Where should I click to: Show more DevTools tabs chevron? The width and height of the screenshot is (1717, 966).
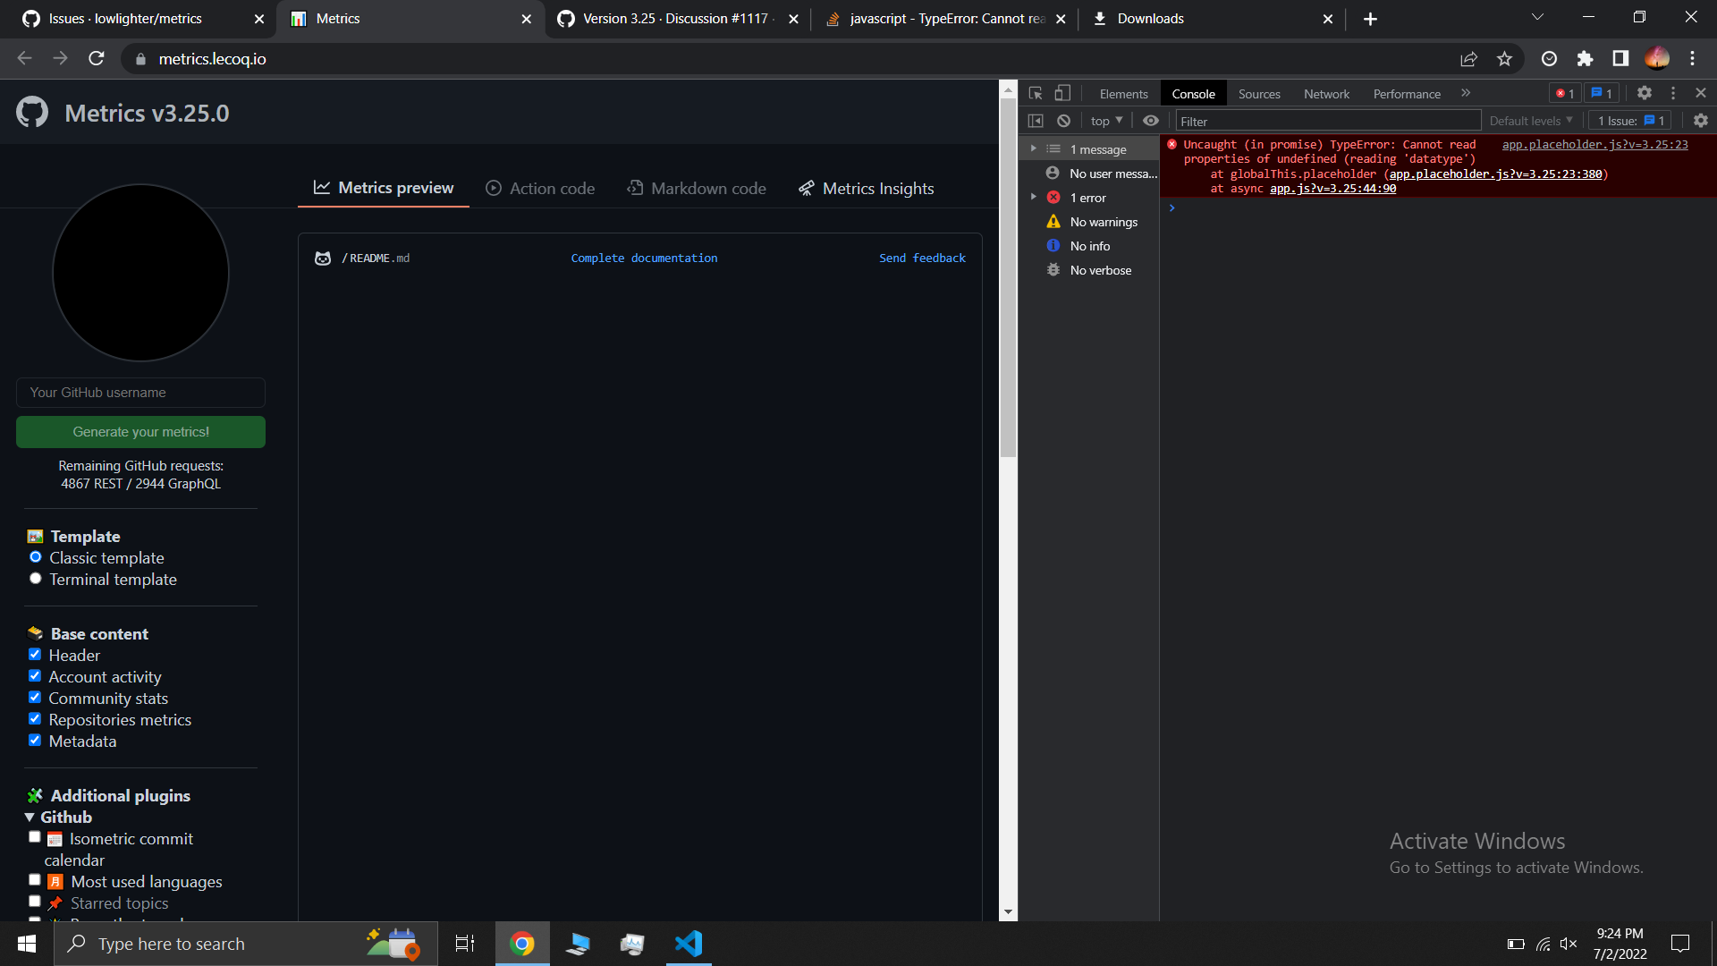click(1466, 93)
